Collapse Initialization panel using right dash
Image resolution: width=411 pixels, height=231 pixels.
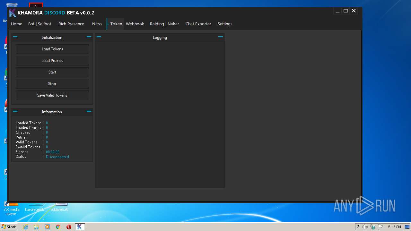pos(89,37)
